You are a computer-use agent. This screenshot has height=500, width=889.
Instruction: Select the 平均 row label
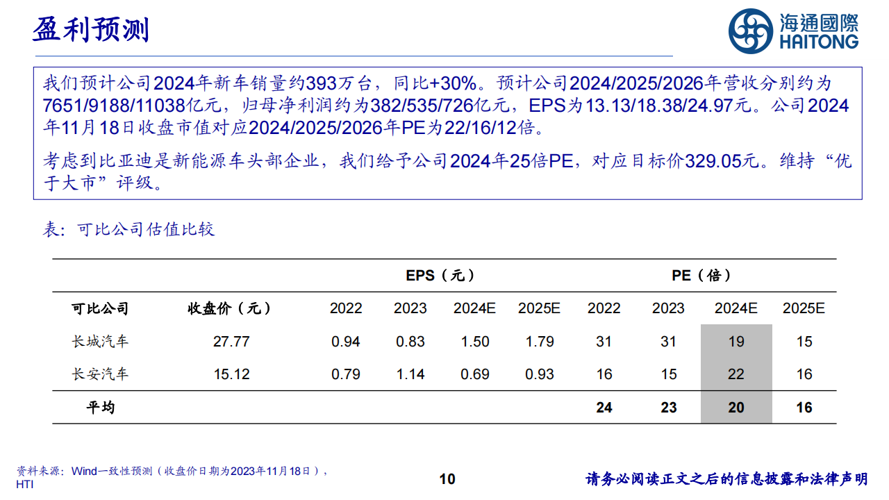click(100, 408)
